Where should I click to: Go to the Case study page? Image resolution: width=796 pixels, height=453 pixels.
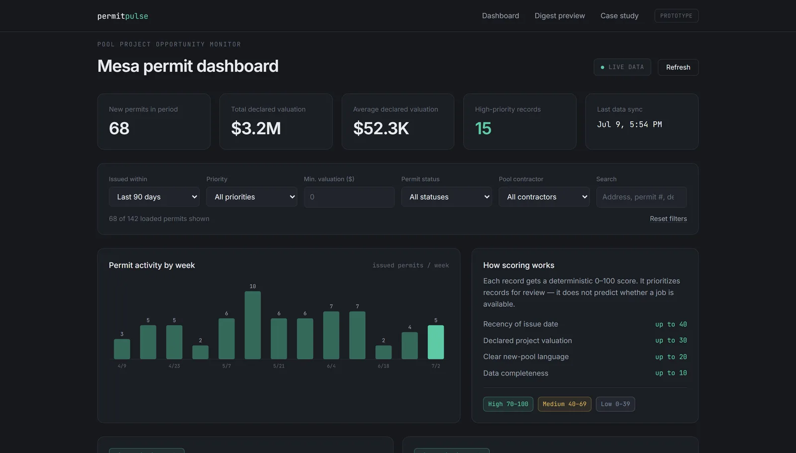(x=619, y=16)
